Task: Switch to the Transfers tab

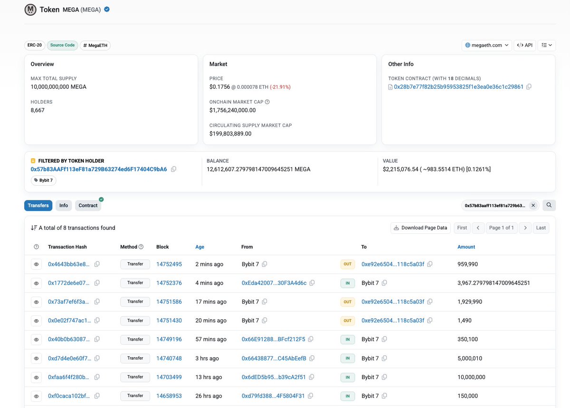Action: [x=38, y=206]
